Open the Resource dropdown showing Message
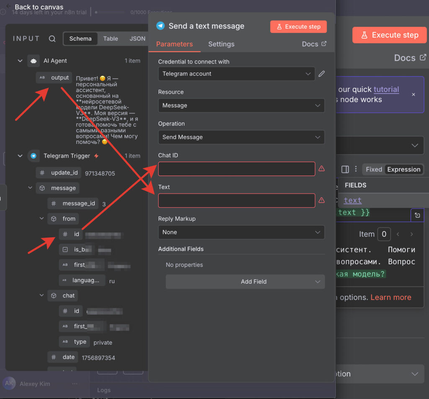This screenshot has width=429, height=399. (241, 105)
